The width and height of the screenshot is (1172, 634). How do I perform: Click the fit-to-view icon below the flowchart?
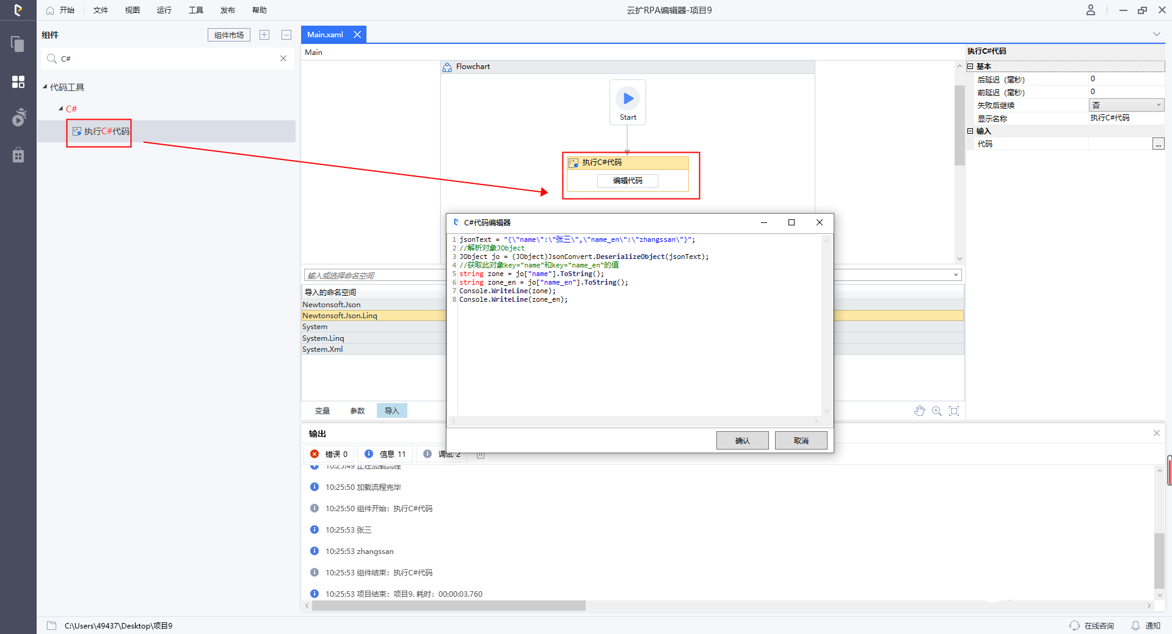click(954, 411)
